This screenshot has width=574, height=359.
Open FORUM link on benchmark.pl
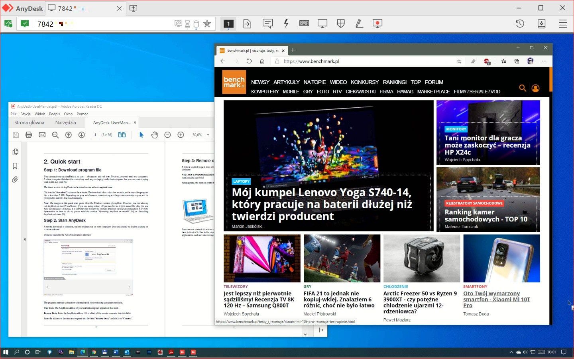[x=434, y=82]
